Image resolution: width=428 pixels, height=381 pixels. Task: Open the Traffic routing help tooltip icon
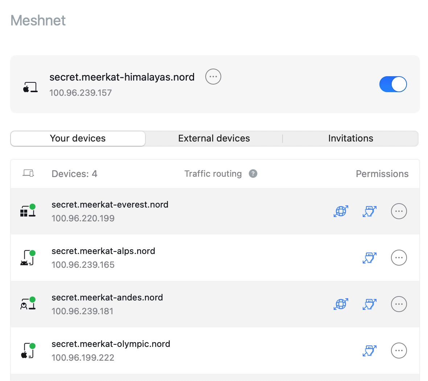tap(253, 173)
